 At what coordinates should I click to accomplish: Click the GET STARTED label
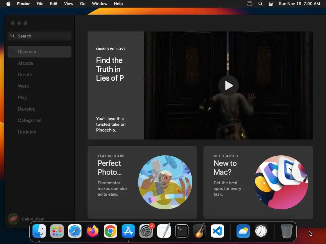coord(226,156)
